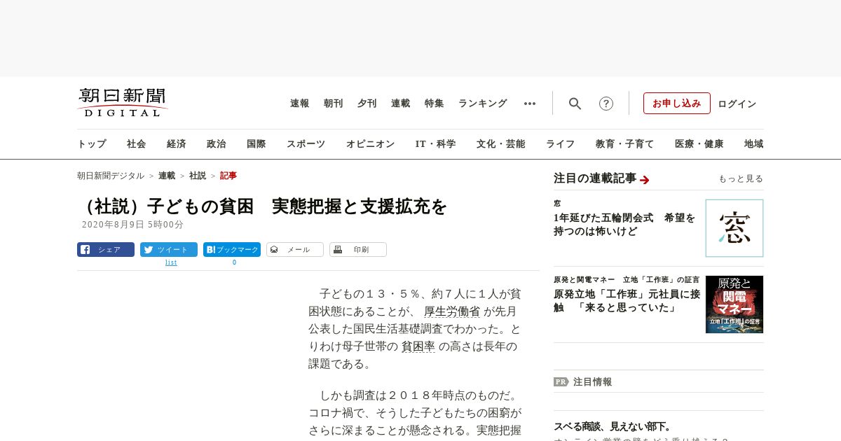Click the ログイン link
The height and width of the screenshot is (441, 841).
(737, 104)
